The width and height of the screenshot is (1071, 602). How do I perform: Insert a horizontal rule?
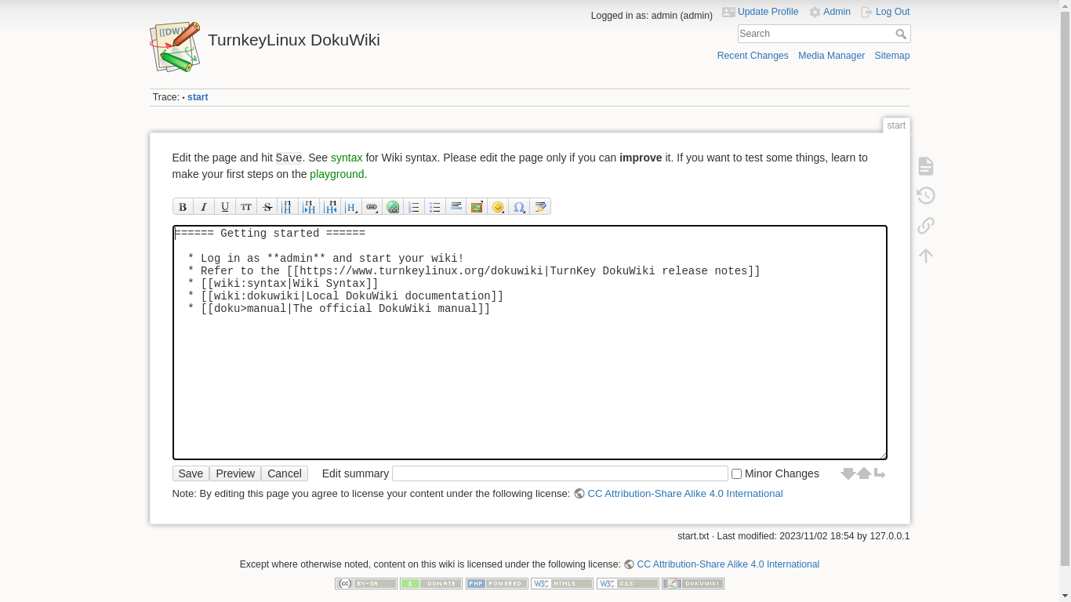click(456, 207)
